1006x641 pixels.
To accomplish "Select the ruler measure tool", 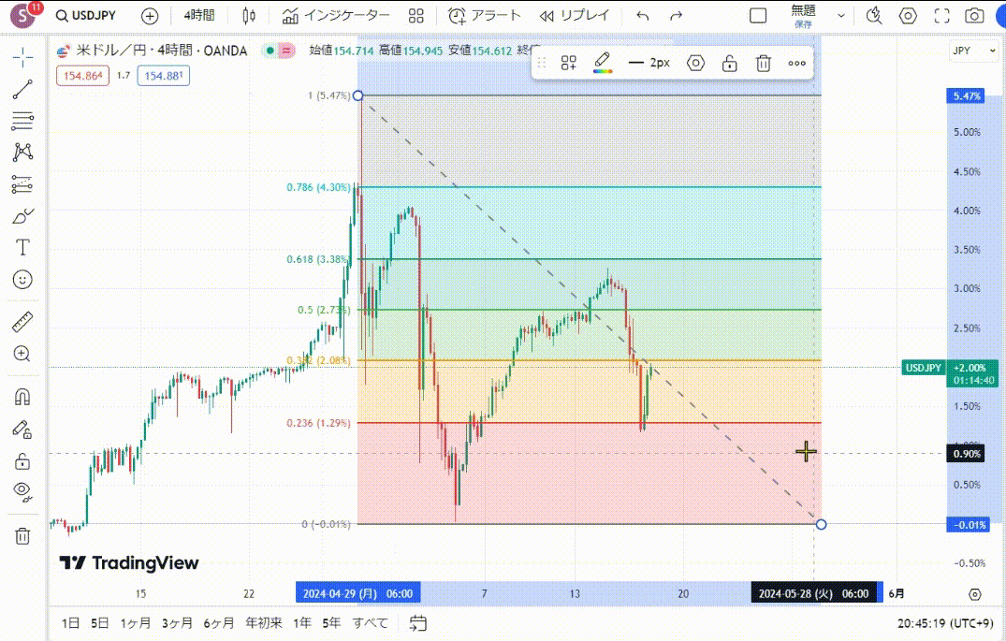I will point(22,322).
